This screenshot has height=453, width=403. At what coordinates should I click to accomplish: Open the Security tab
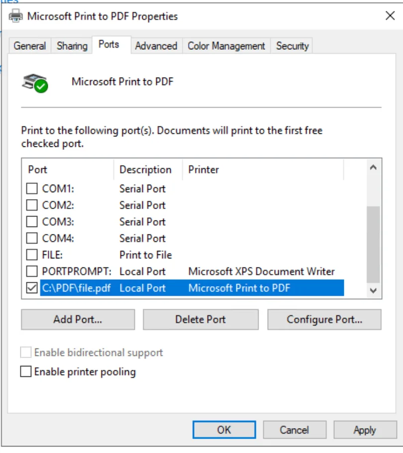click(292, 46)
